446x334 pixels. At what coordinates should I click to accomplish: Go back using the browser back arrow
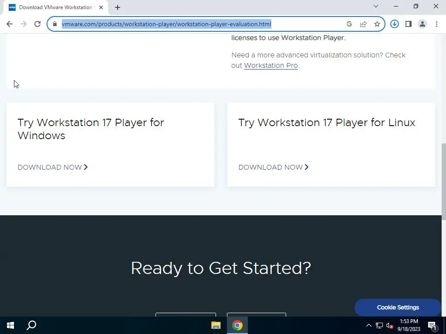tap(10, 24)
